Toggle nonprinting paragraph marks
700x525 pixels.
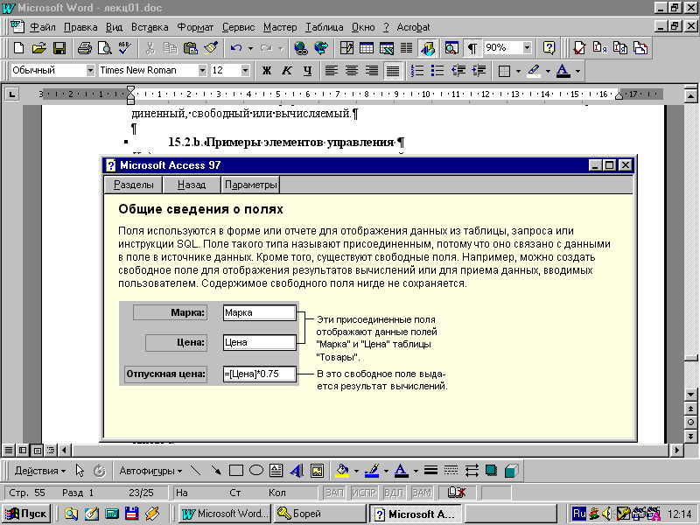tap(472, 48)
